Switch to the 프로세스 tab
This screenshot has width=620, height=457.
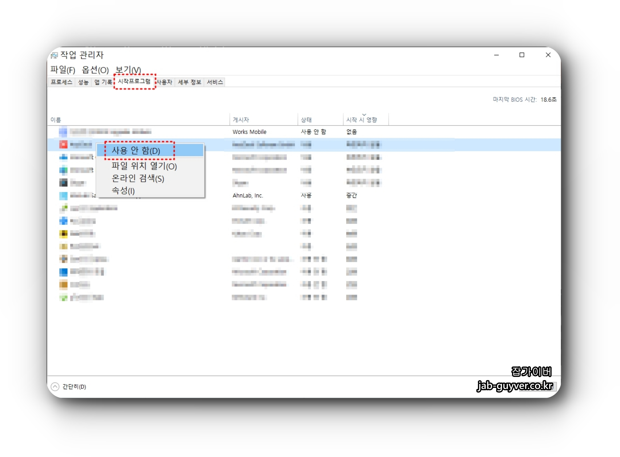pos(61,82)
